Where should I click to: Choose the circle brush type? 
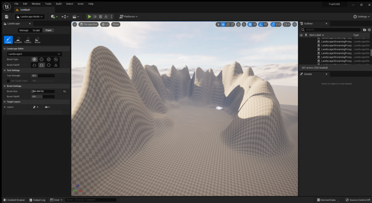coord(35,59)
